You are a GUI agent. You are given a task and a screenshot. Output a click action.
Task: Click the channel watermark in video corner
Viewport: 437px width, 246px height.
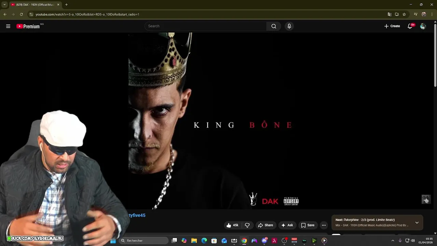[426, 199]
